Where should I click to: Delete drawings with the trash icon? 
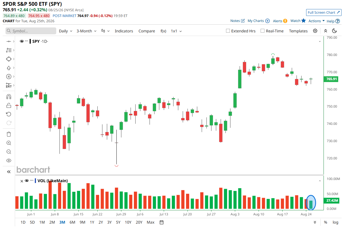[x=9, y=134]
